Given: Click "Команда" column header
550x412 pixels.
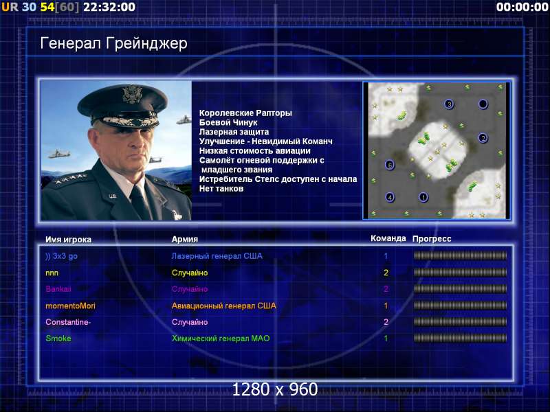Looking at the screenshot, I should 388,238.
